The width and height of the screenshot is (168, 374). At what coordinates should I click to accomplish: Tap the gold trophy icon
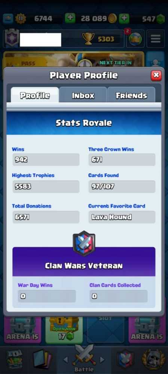point(88,39)
